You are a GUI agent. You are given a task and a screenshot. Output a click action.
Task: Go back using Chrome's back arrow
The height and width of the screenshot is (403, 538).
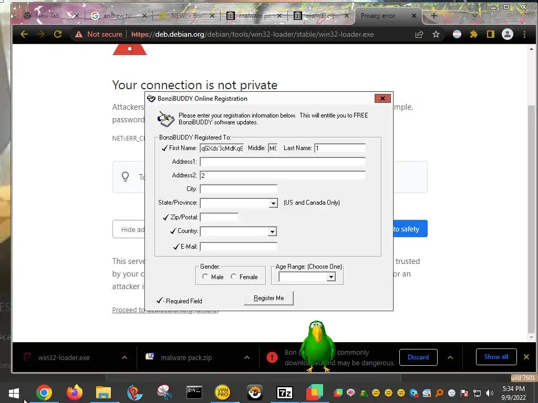[x=24, y=34]
